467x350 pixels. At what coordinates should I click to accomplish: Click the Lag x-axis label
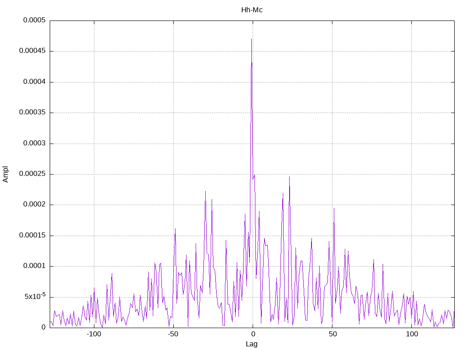(252, 344)
